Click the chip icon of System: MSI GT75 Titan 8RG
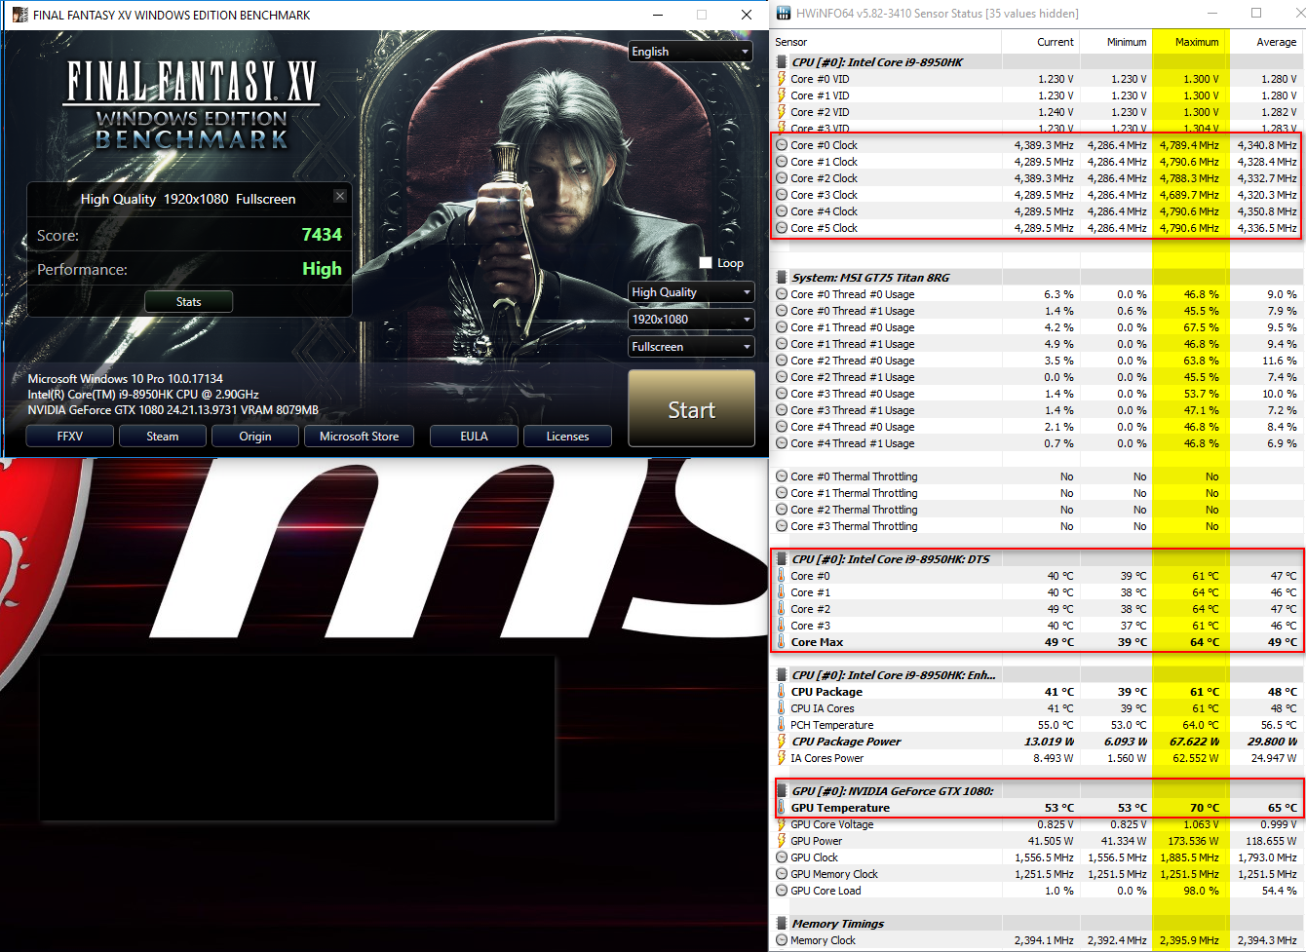1306x952 pixels. (782, 278)
